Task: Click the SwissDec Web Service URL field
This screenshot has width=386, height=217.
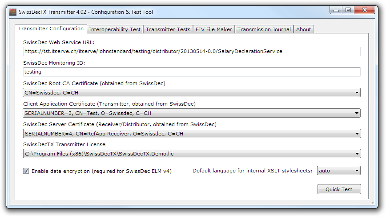Action: [192, 51]
